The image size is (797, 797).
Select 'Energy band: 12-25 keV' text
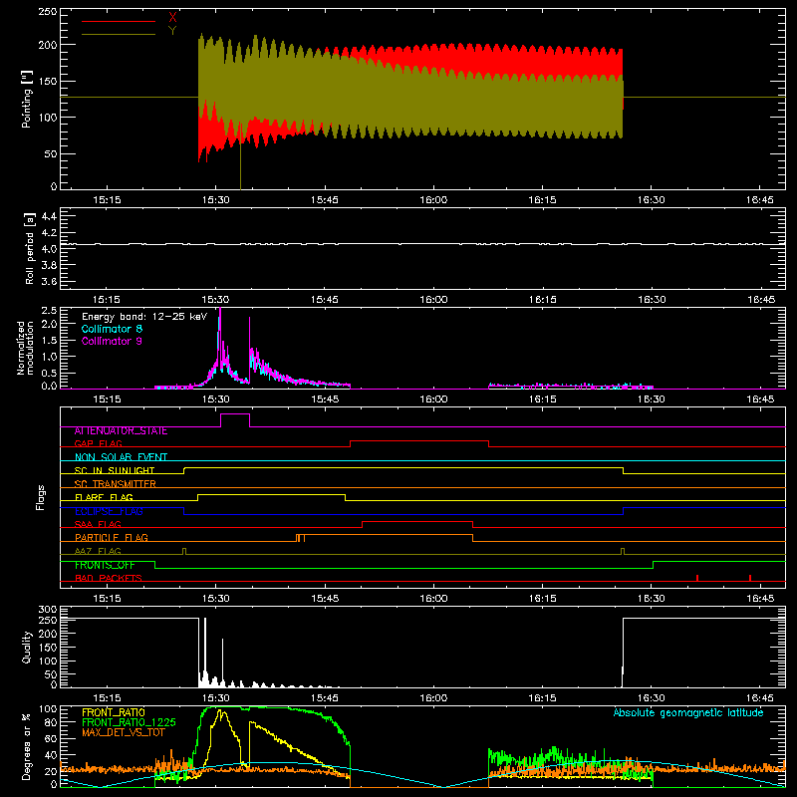pyautogui.click(x=144, y=317)
